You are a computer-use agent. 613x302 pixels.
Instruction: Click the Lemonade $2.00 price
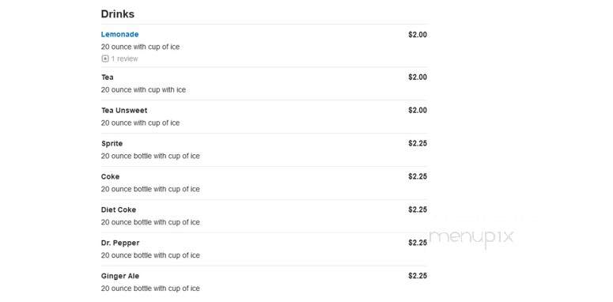[418, 35]
